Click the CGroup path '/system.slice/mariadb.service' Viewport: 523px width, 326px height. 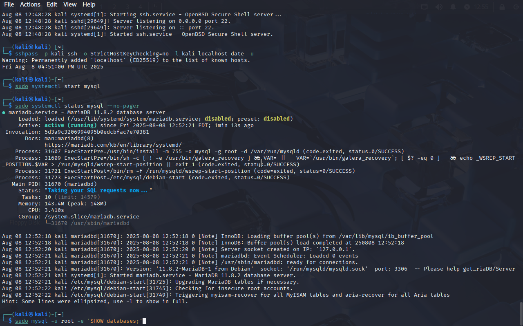click(92, 216)
